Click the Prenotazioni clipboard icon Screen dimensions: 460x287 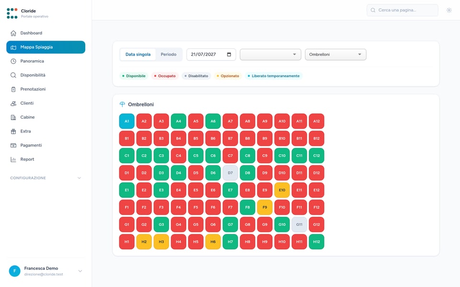click(13, 89)
